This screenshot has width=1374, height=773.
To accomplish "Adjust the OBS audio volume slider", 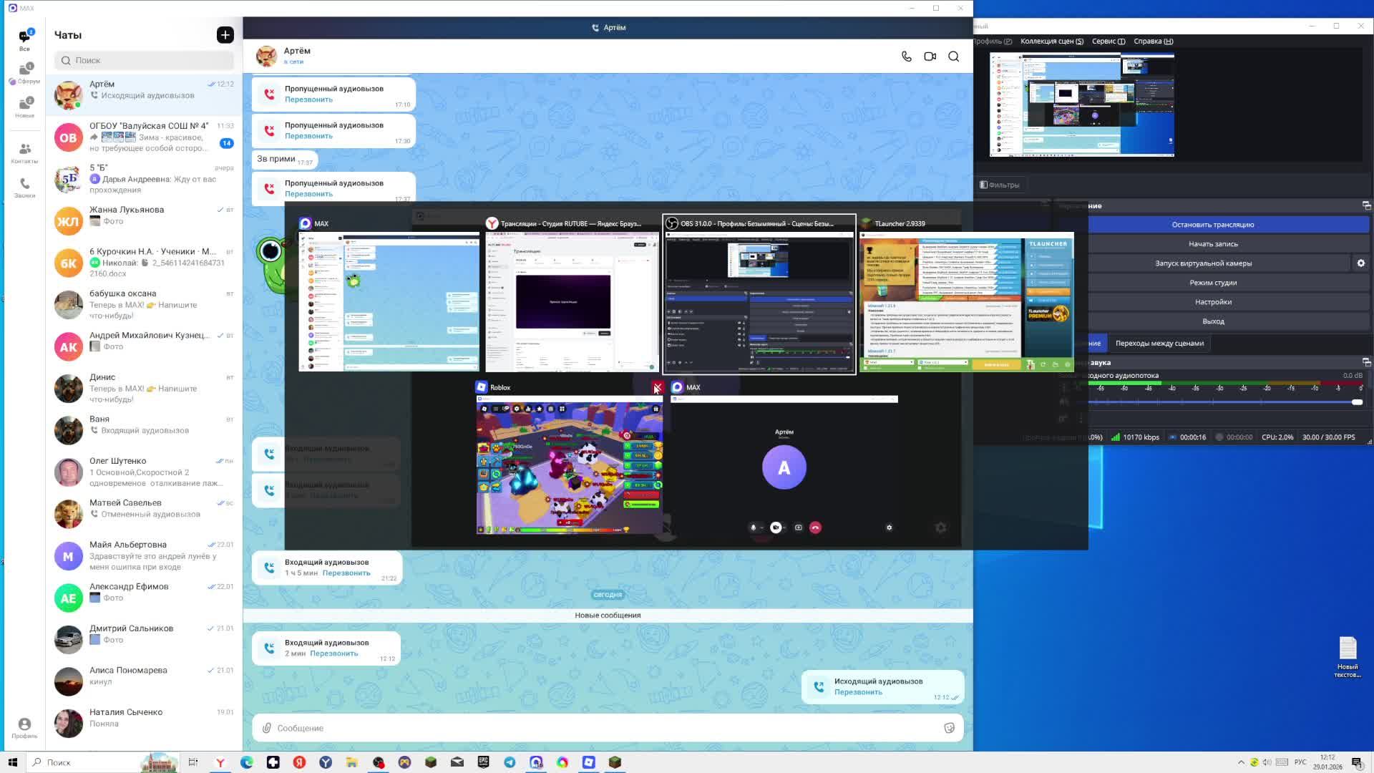I will click(1356, 402).
